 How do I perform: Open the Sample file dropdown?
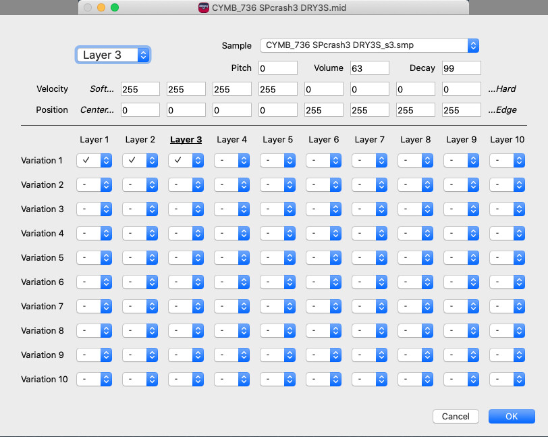point(369,45)
